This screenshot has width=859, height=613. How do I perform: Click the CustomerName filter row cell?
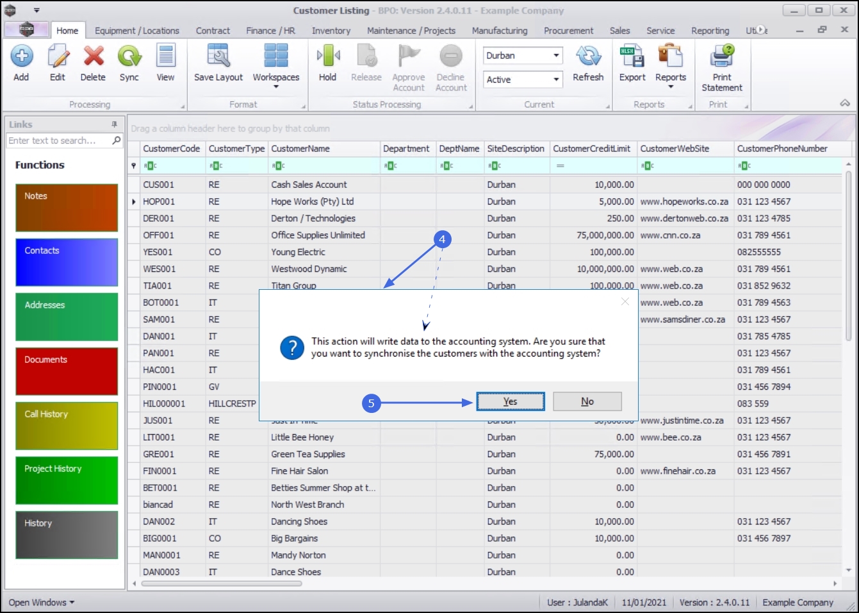[x=324, y=165]
